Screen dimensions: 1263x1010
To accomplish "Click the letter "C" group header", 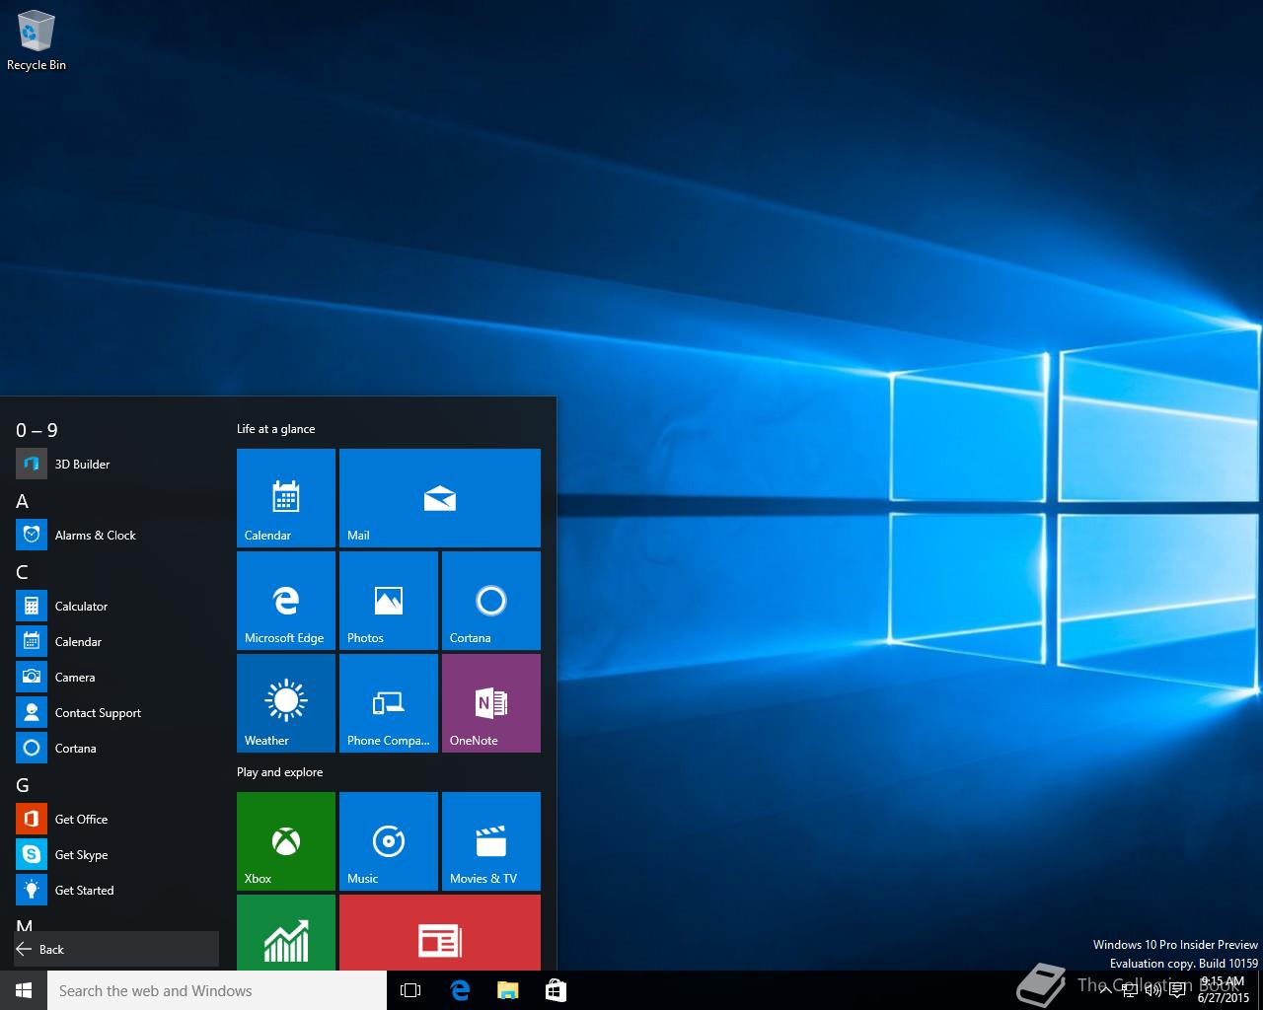I will [x=23, y=572].
